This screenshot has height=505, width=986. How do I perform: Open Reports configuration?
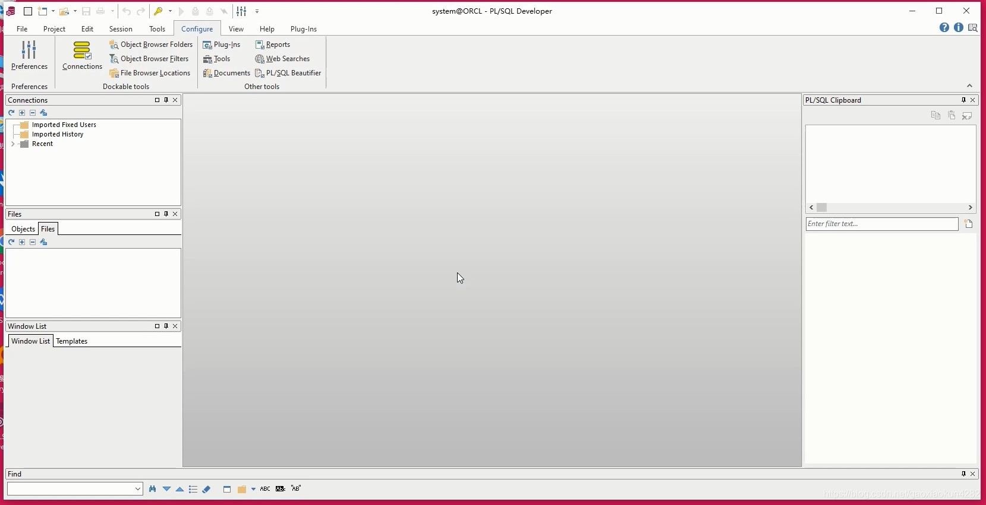pos(273,45)
